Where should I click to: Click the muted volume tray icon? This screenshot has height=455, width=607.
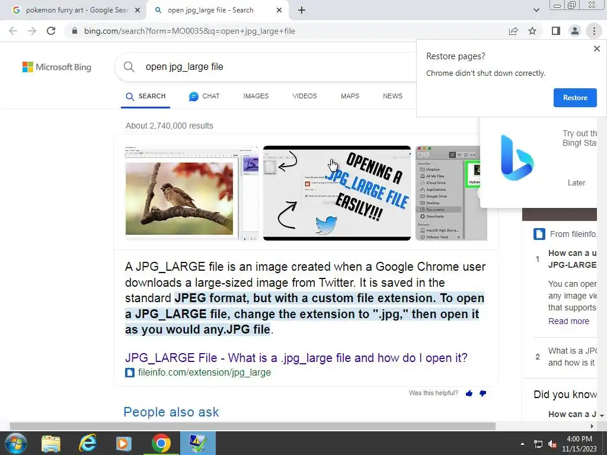click(x=552, y=444)
